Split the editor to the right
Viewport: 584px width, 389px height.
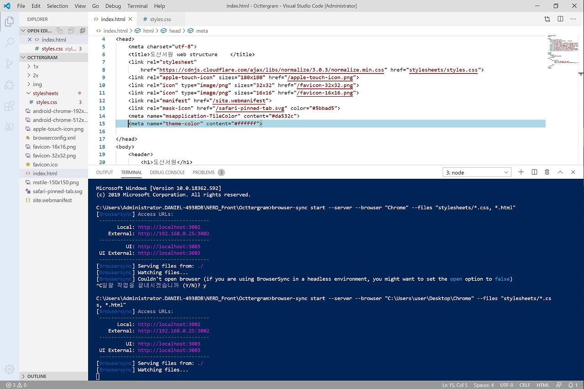coord(560,19)
